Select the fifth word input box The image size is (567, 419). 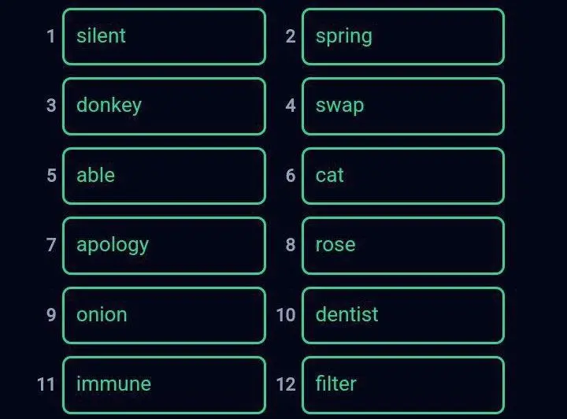(x=164, y=176)
